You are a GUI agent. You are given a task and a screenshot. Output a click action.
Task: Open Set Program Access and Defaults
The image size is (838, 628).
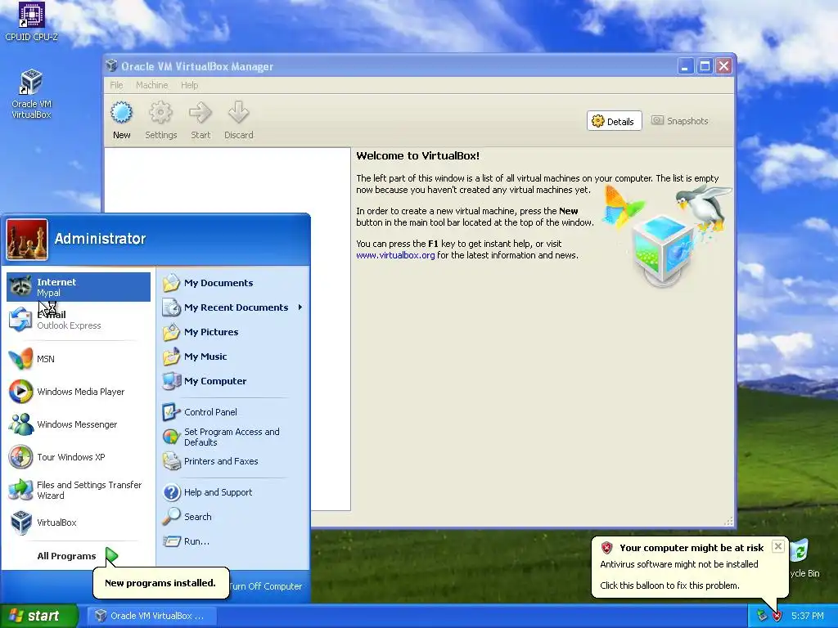click(233, 437)
